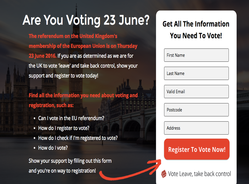
Task: Click the 'How do I vote?' bullet item
Action: tap(53, 148)
